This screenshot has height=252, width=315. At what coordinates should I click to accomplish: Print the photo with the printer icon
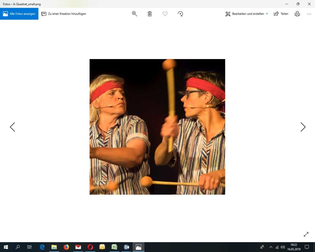point(297,14)
